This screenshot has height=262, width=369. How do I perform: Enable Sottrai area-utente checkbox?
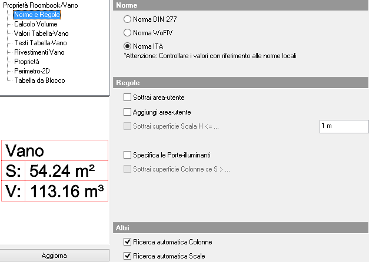click(127, 98)
